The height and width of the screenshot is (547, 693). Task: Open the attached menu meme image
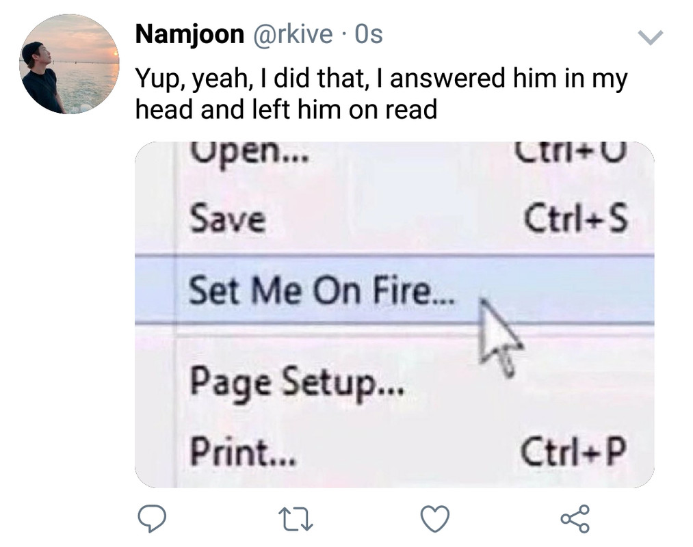pos(395,315)
